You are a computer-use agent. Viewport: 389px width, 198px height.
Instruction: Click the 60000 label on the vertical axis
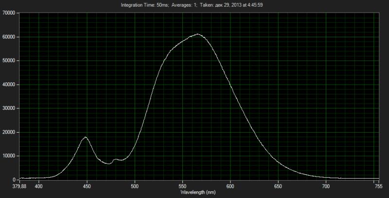[x=9, y=37]
